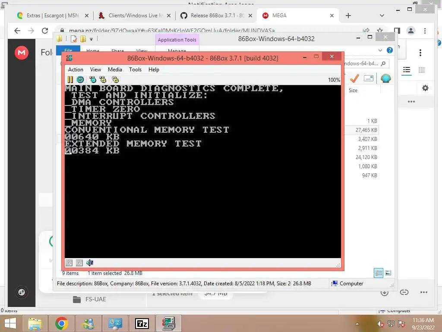
Task: Open 7-Zip from the taskbar
Action: pyautogui.click(x=142, y=323)
